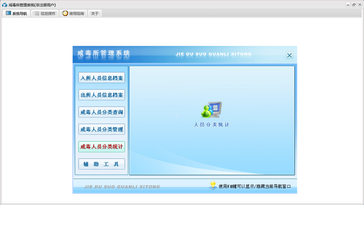364x237 pixels.
Task: Click the 出所人员信息档案 button
Action: pyautogui.click(x=102, y=95)
